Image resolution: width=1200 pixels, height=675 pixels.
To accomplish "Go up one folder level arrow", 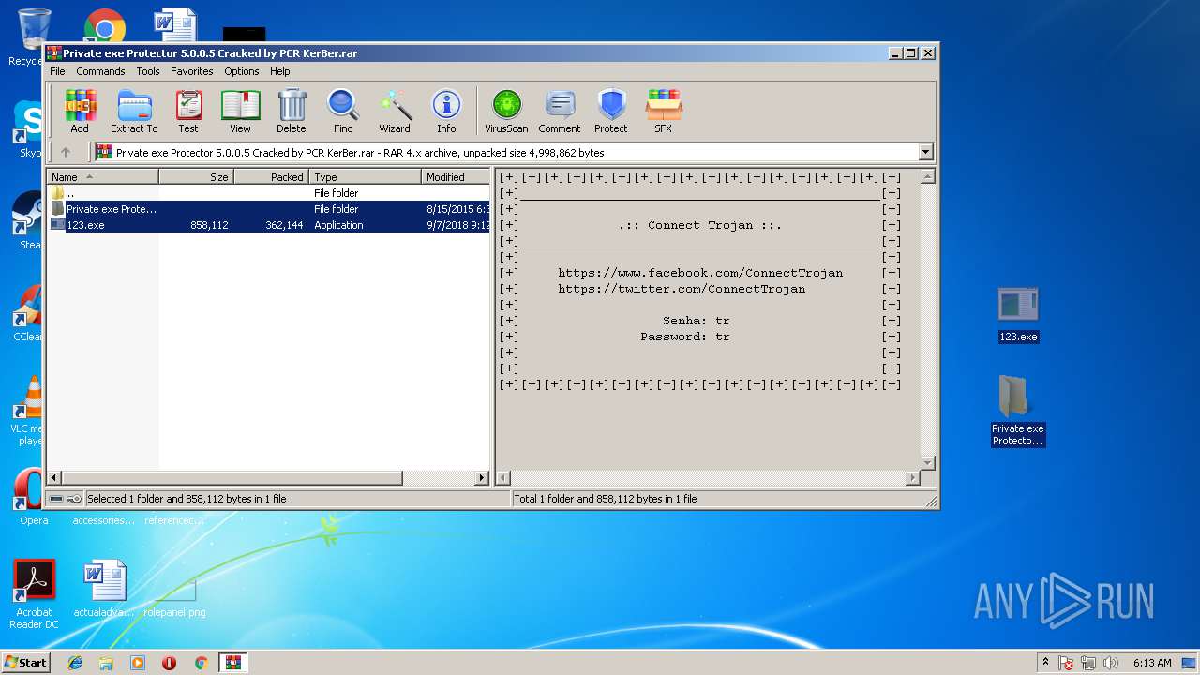I will pyautogui.click(x=66, y=152).
